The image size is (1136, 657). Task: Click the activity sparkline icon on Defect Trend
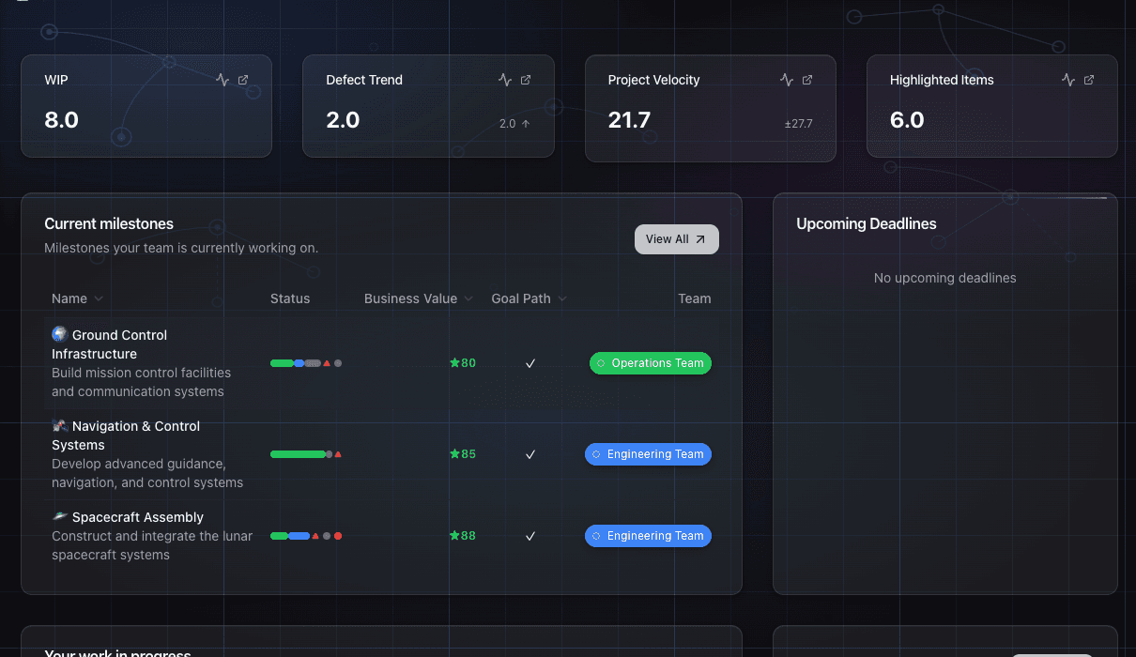[506, 80]
